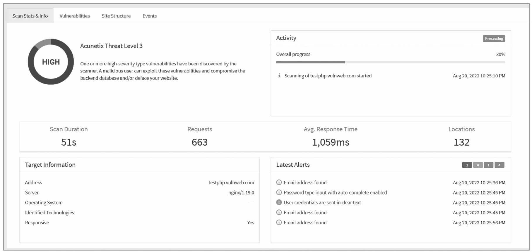The image size is (532, 252).
Task: Click the overall progress bar
Action: pos(391,62)
